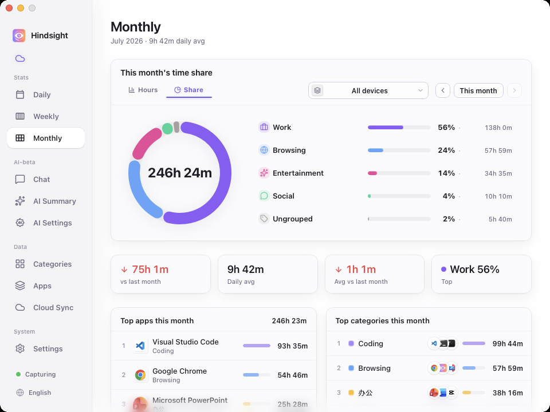Click the Cloud Sync cloud icon

[x=20, y=307]
